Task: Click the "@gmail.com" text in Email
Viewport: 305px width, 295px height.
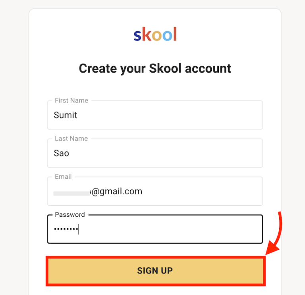Action: pyautogui.click(x=117, y=191)
